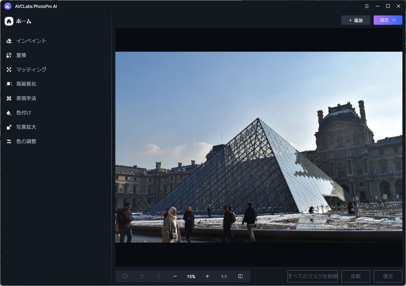Open the 写真拡大 menu item
Screen dimensions: 406x286
point(26,127)
